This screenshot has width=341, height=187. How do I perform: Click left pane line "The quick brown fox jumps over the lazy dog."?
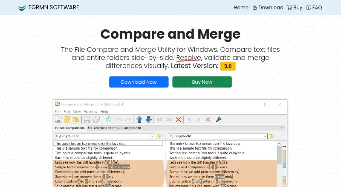point(91,143)
